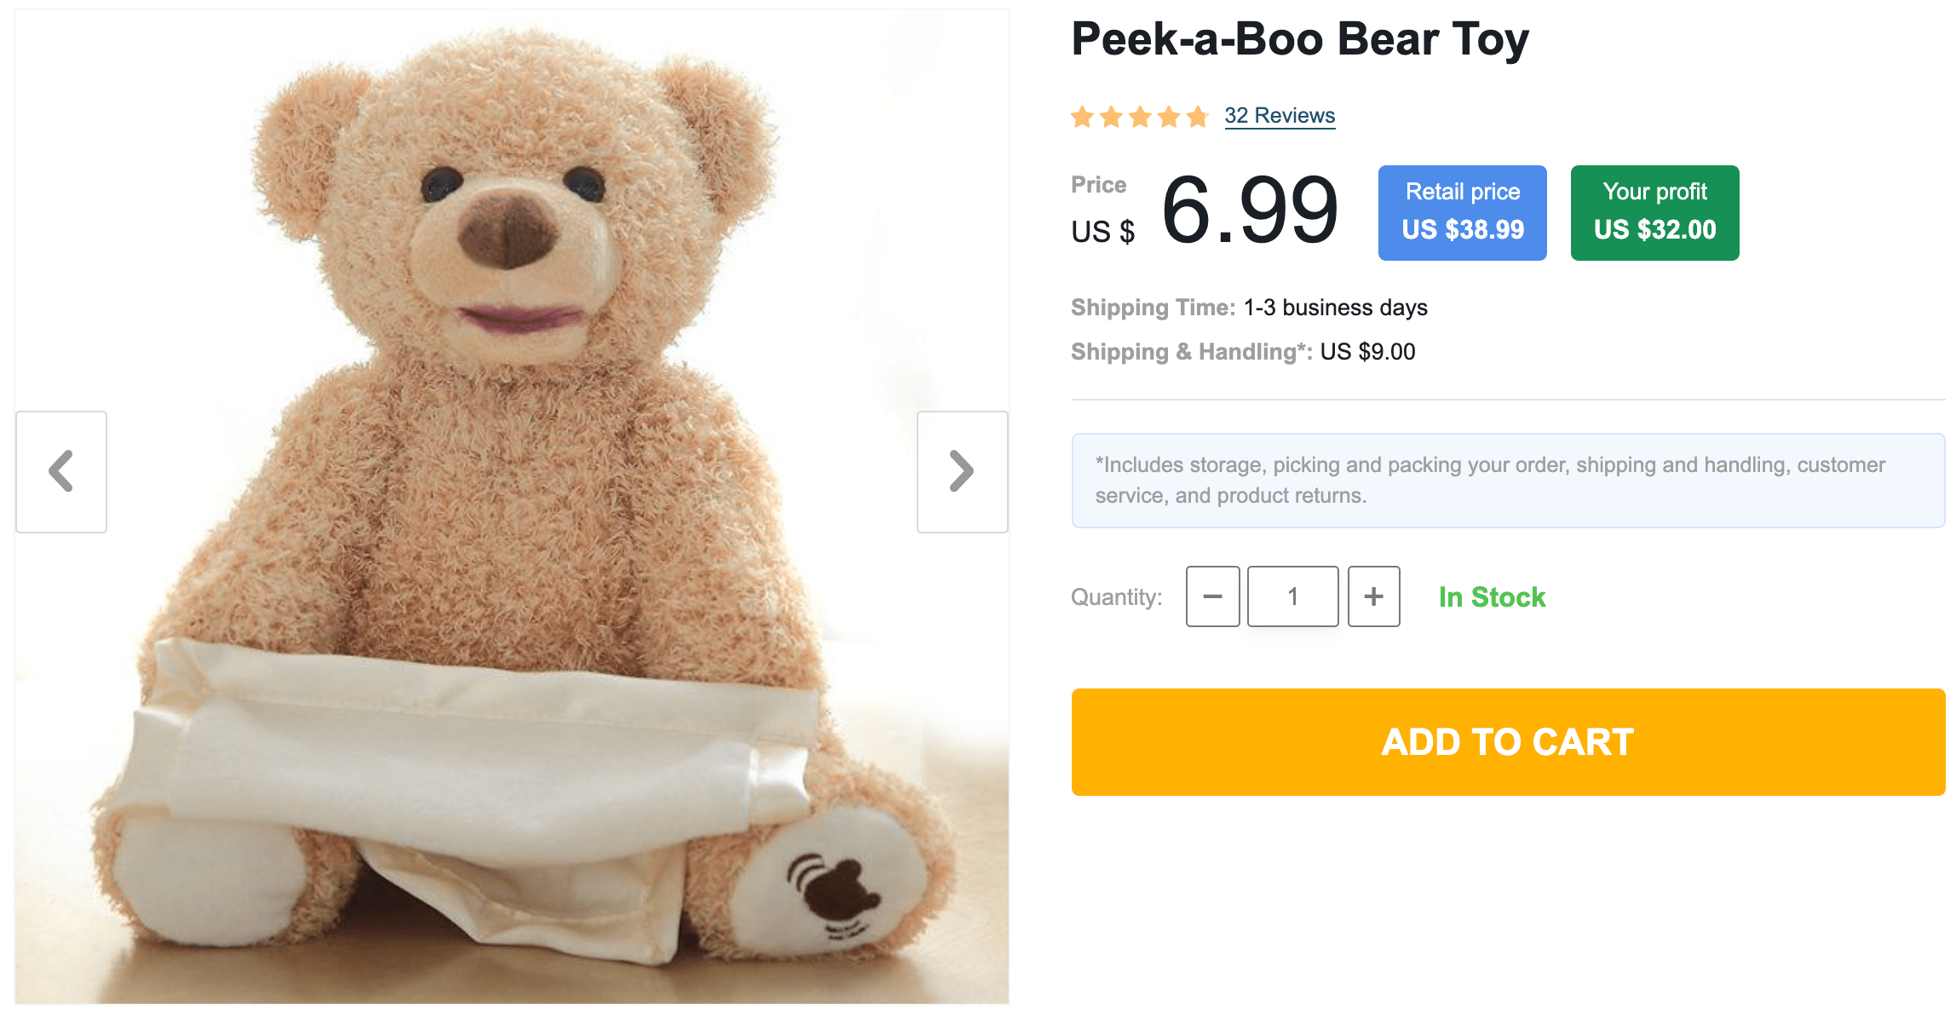1956x1014 pixels.
Task: Click the handling-fee footnote info box
Action: 1507,481
